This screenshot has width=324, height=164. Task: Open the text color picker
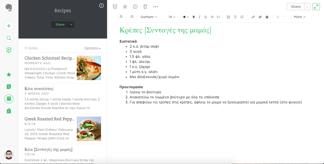(x=186, y=17)
